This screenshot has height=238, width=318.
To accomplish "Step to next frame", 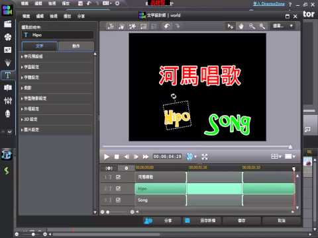I will pos(136,157).
